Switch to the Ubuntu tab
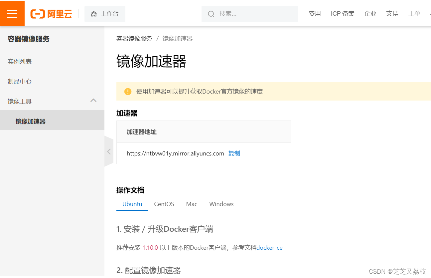The width and height of the screenshot is (431, 278). tap(132, 204)
